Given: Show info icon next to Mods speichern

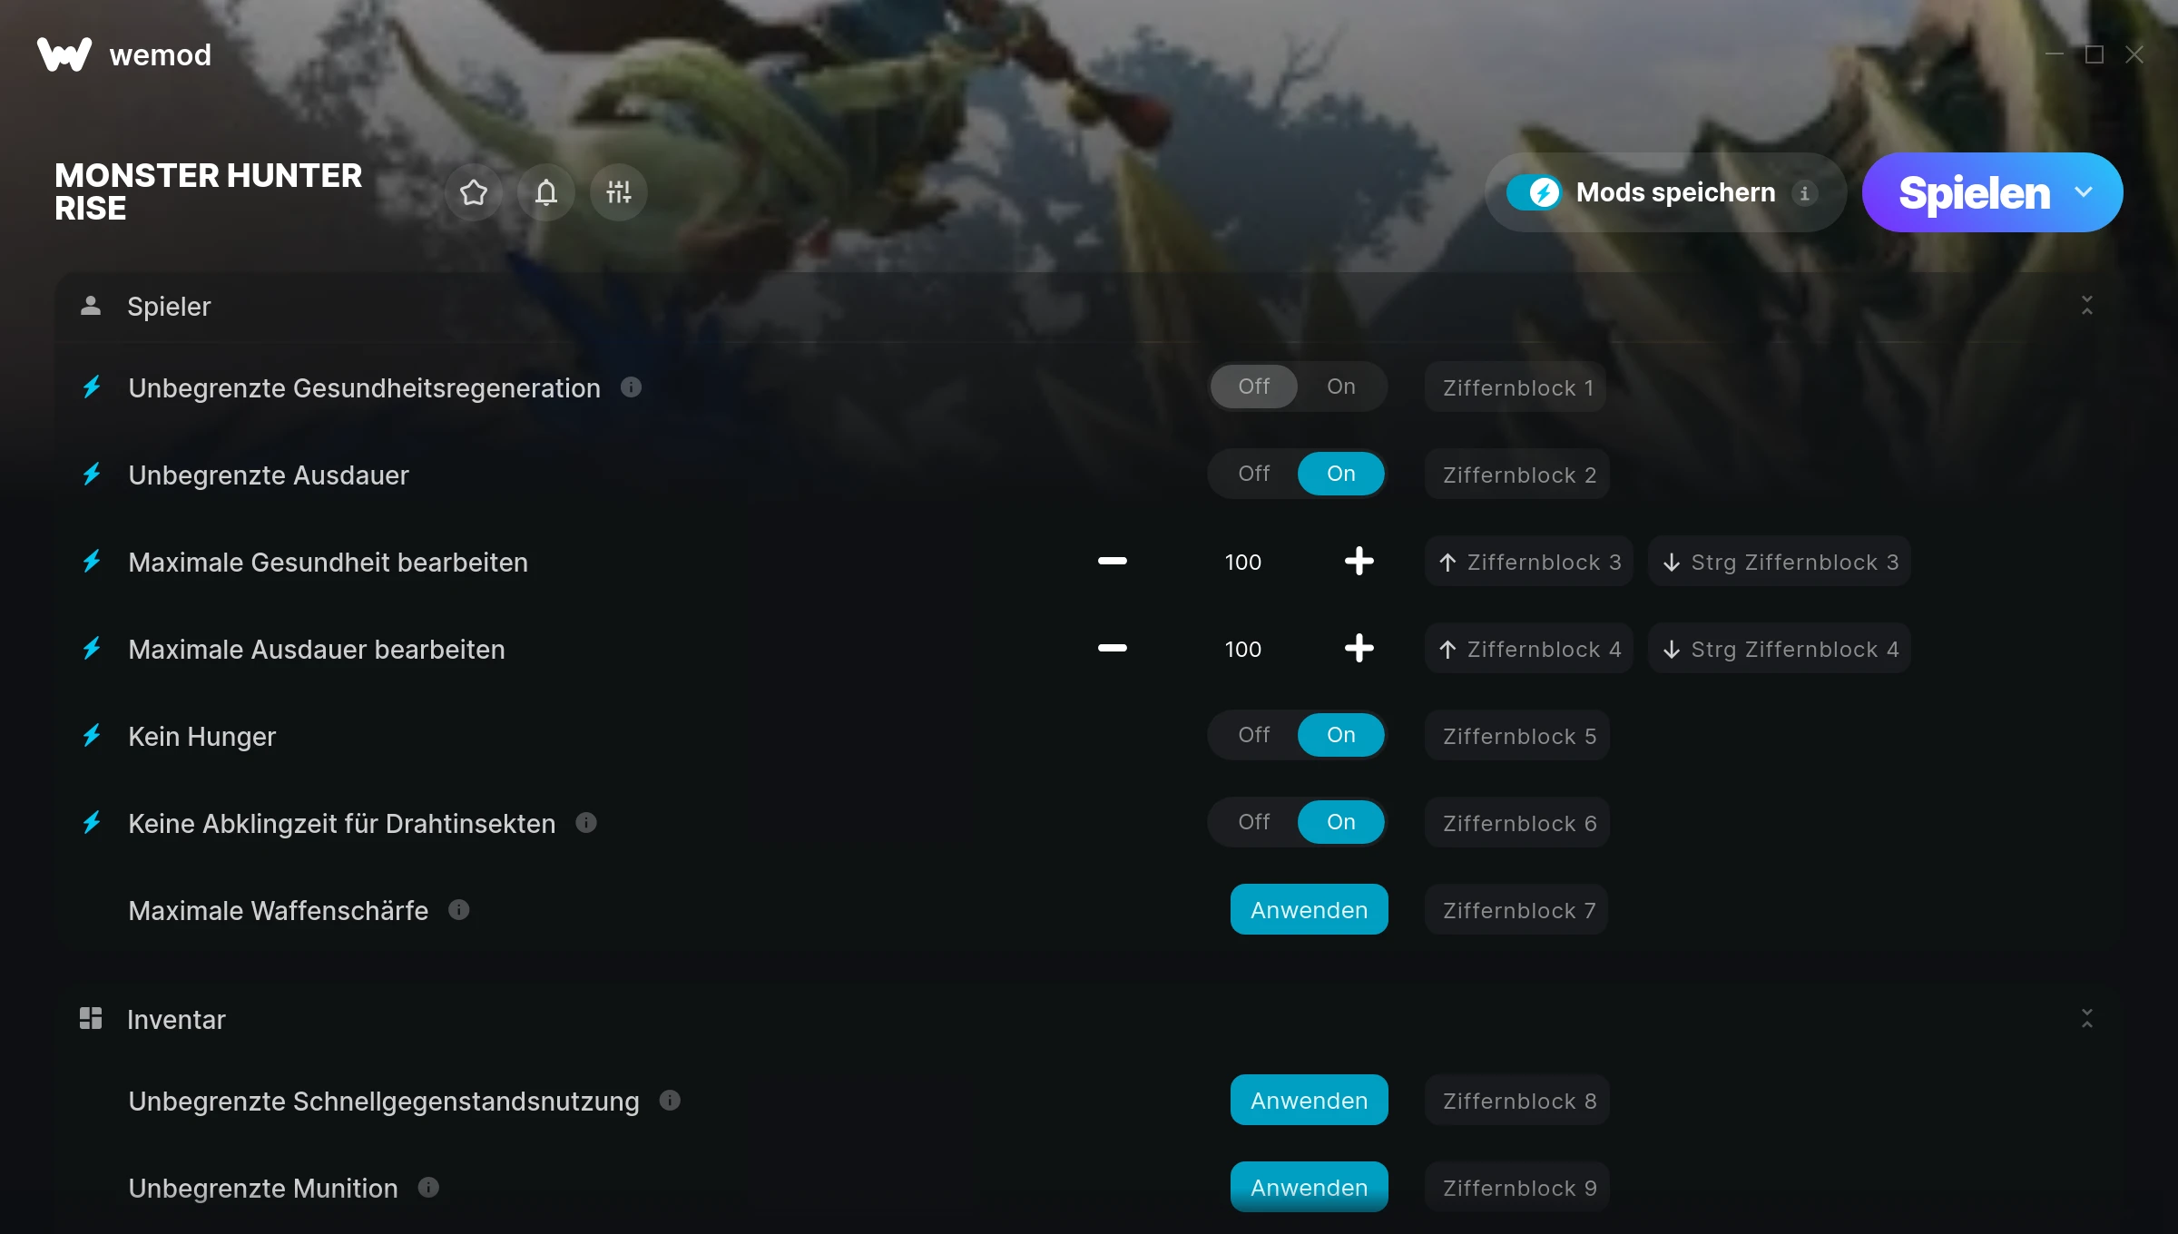Looking at the screenshot, I should tap(1805, 193).
